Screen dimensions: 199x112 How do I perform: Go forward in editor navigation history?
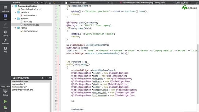pos(58,2)
